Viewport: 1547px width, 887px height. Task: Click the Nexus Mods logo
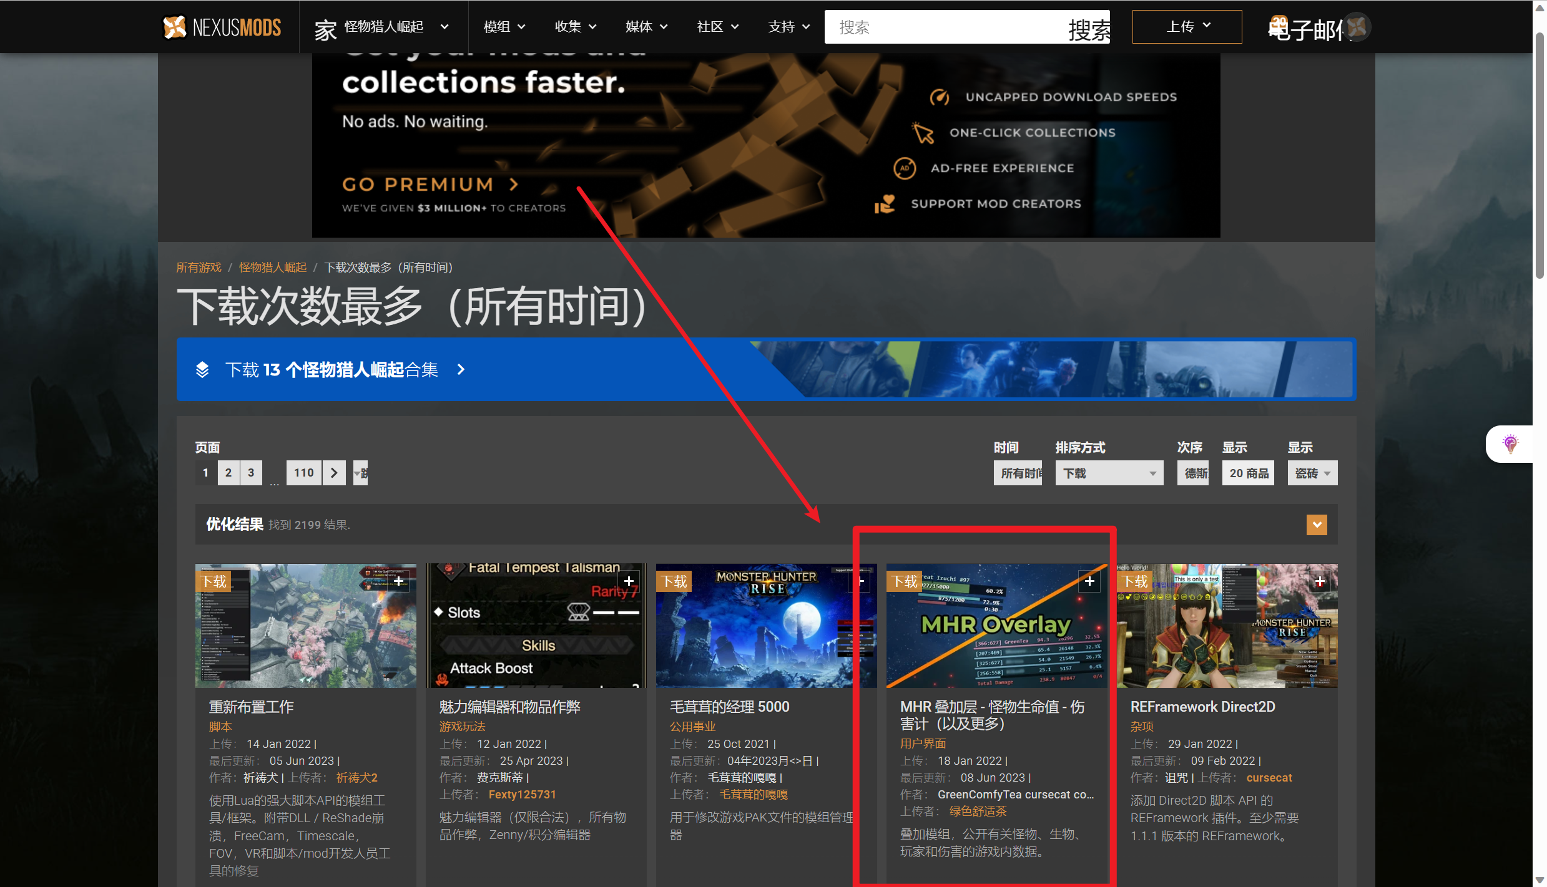[222, 27]
